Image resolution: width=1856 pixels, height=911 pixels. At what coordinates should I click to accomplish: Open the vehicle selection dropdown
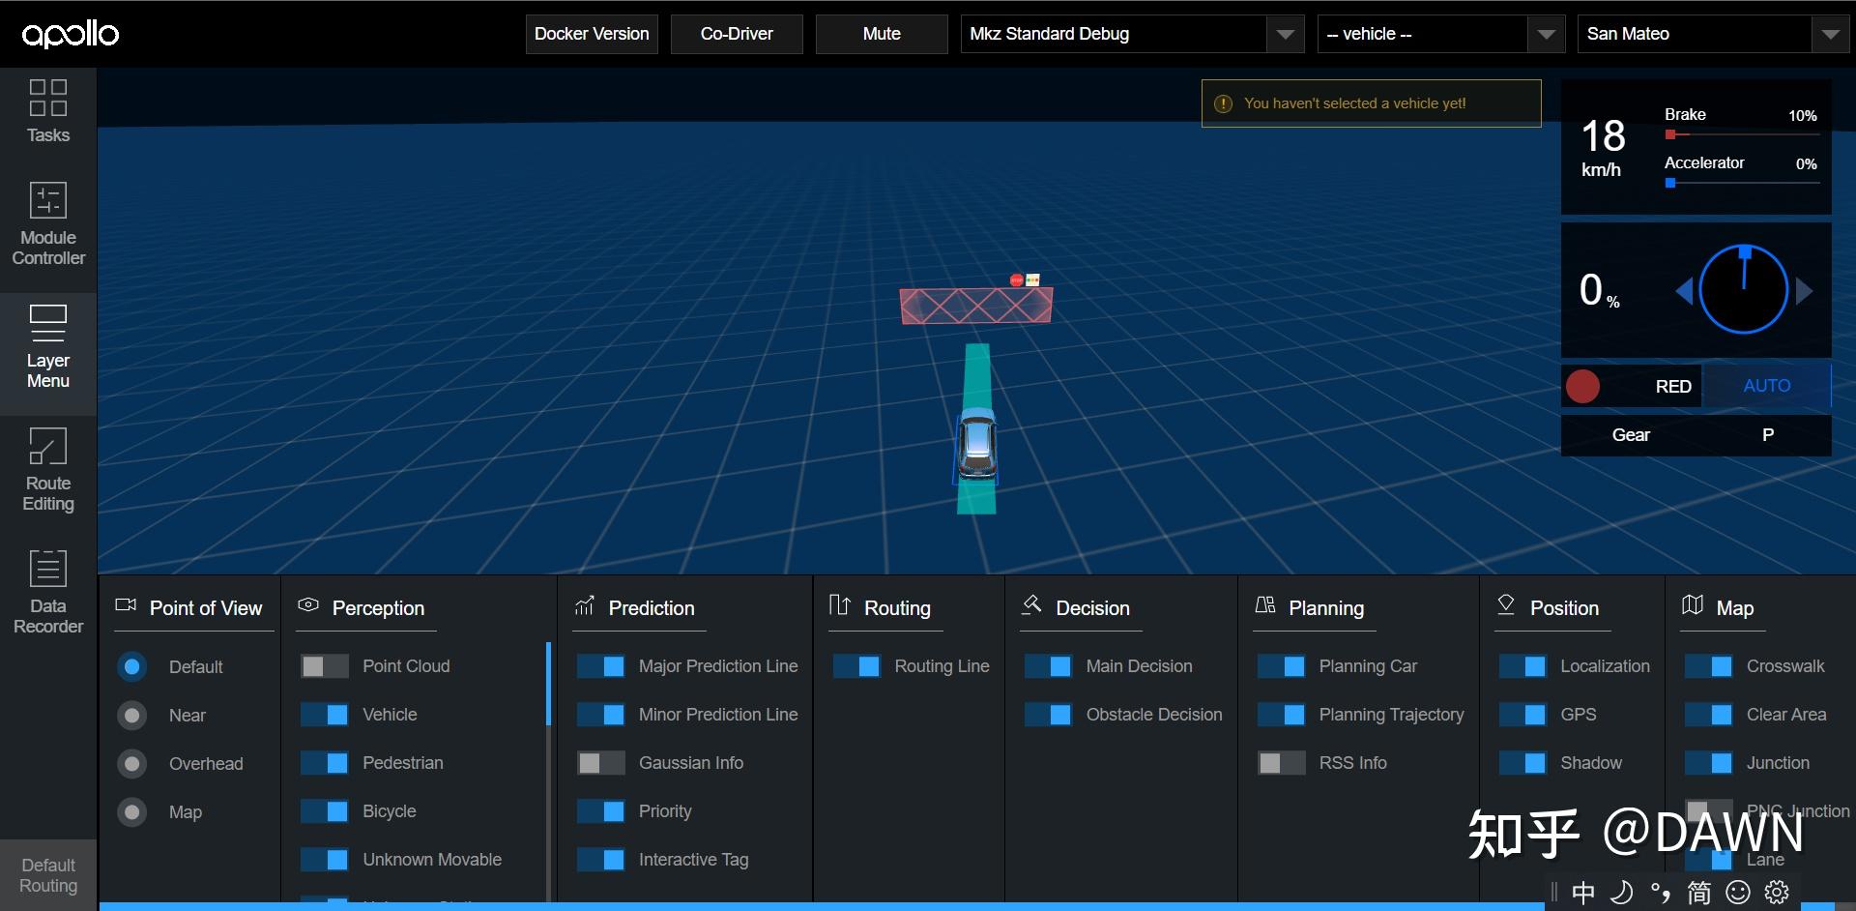(1440, 34)
